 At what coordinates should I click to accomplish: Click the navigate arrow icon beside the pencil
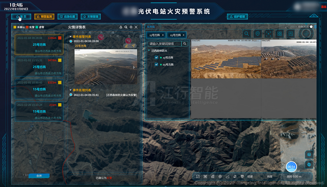pos(133,46)
